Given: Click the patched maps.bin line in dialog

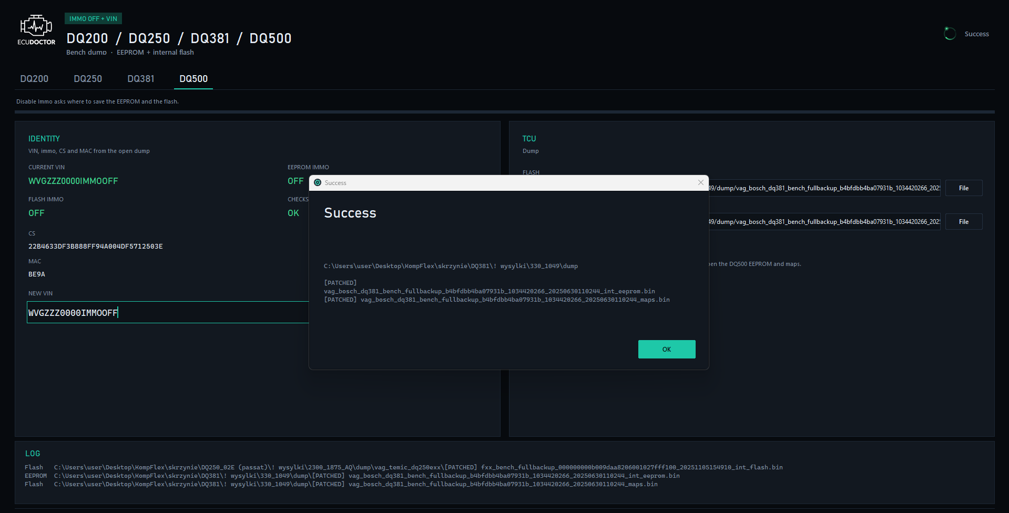Looking at the screenshot, I should click(x=497, y=300).
